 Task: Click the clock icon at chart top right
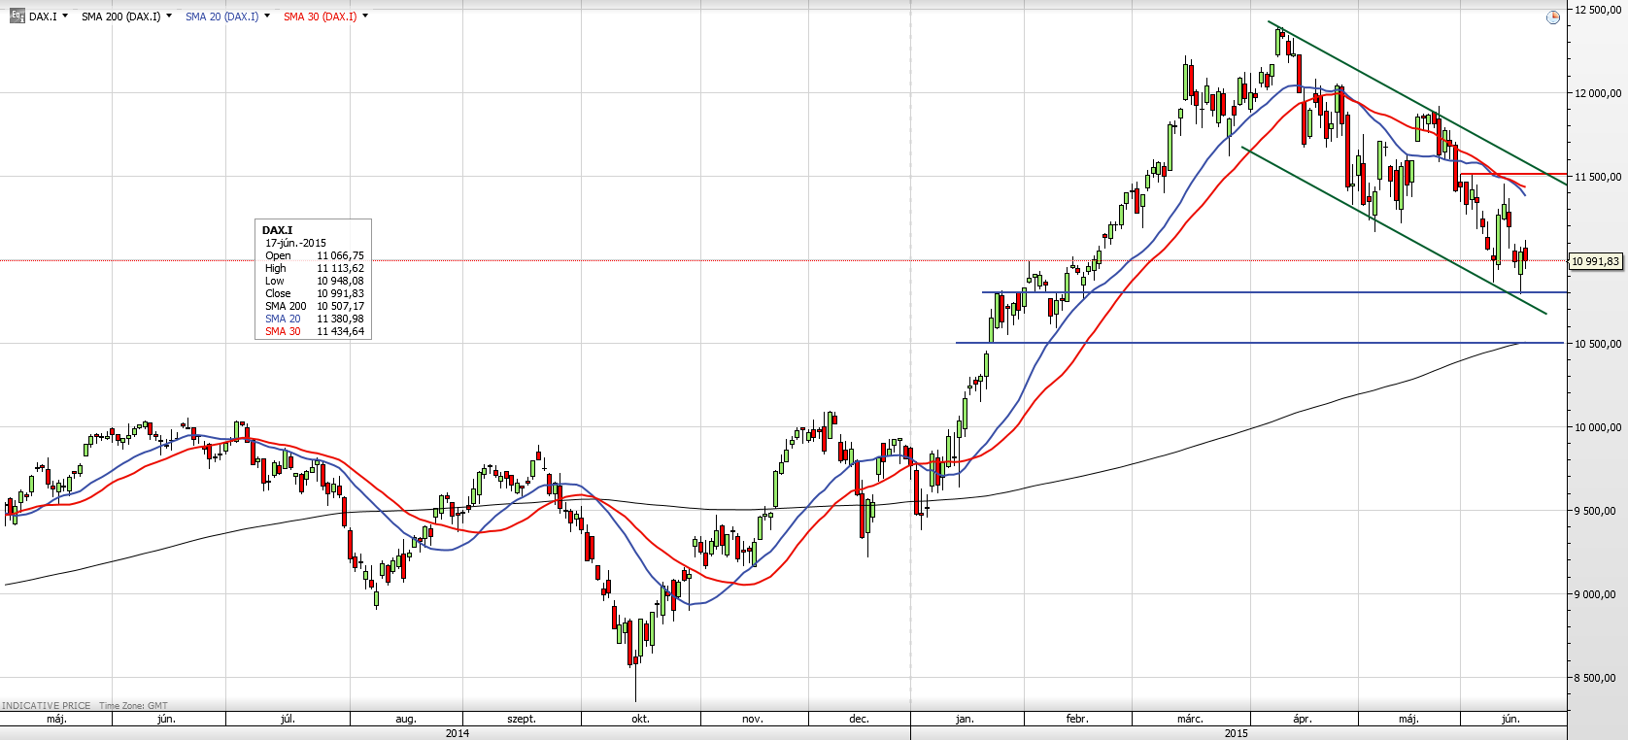[x=1553, y=17]
